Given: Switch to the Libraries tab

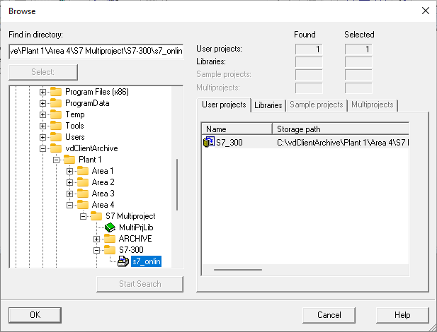Looking at the screenshot, I should click(268, 105).
